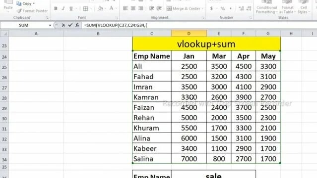Select column C header
The image size is (317, 178).
152,34
